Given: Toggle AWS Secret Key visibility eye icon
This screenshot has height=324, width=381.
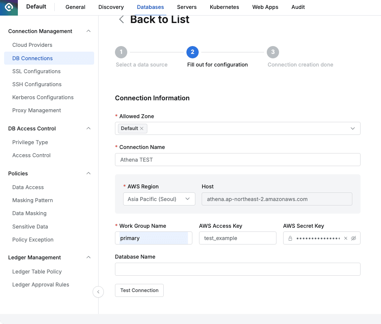Looking at the screenshot, I should coord(353,238).
